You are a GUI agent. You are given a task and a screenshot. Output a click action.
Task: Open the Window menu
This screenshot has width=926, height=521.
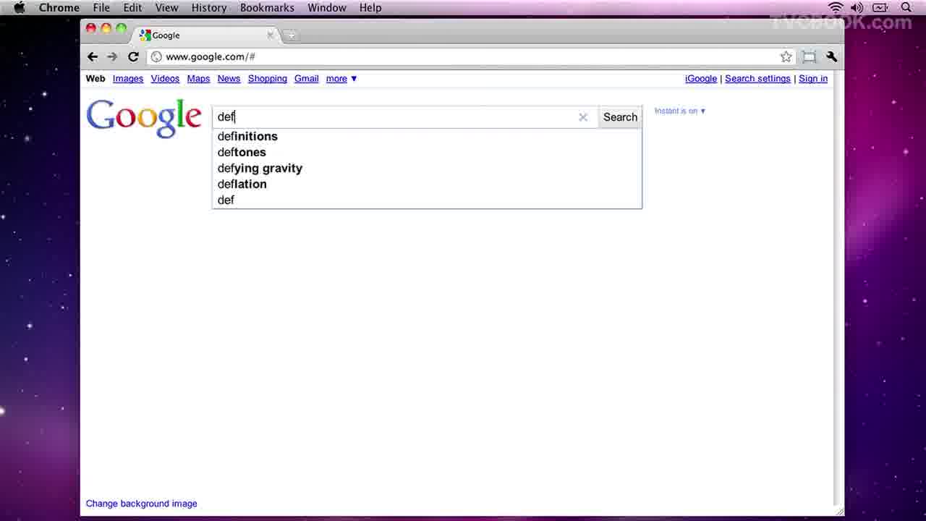tap(327, 7)
